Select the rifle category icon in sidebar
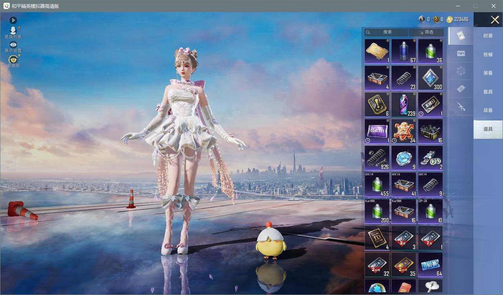The width and height of the screenshot is (503, 295). 461,107
